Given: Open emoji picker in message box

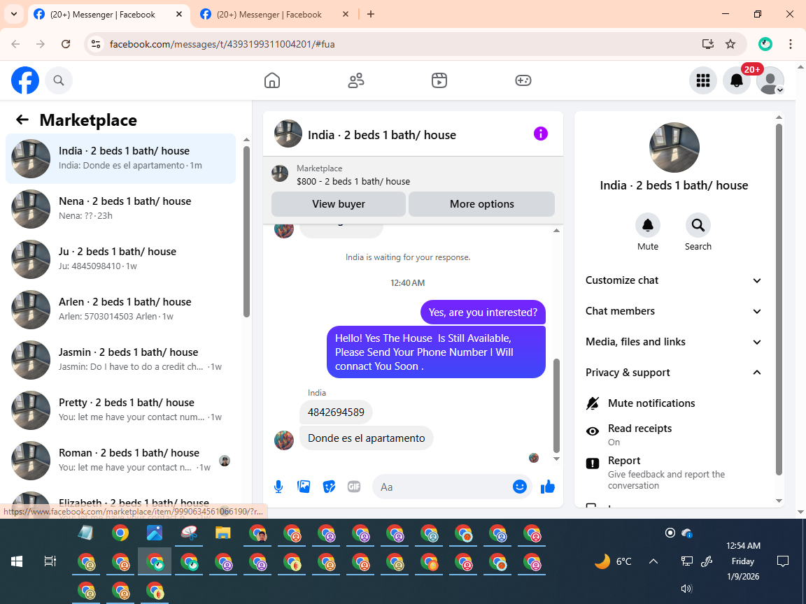Looking at the screenshot, I should (520, 487).
